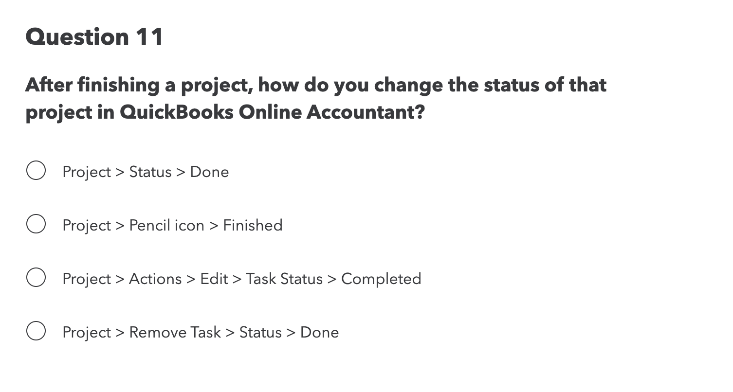Select the radio button for 'Project > Pencil icon > Finished'
733x392 pixels.
coord(36,224)
